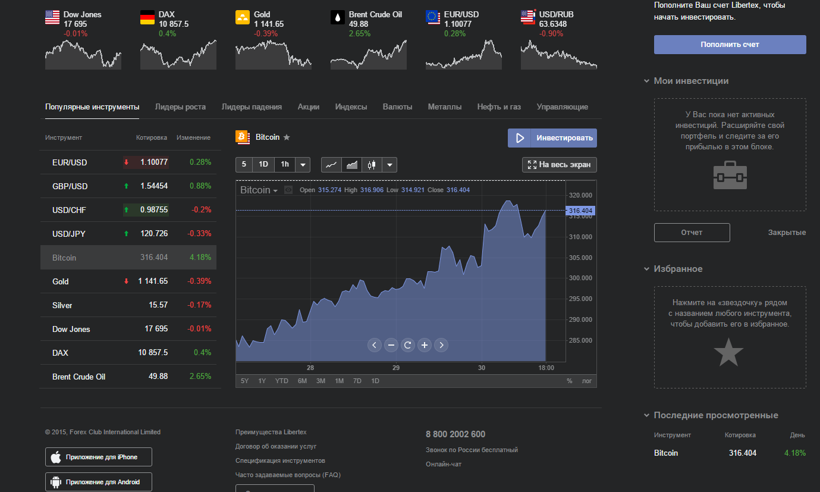Set chart interval to 5

(244, 165)
